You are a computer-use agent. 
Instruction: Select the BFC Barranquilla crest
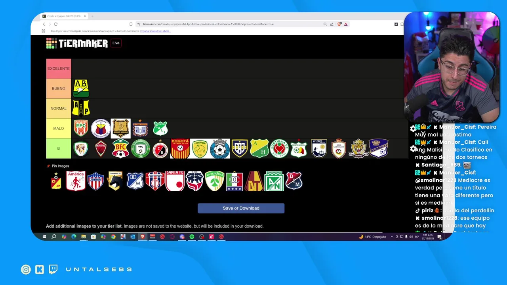(120, 148)
